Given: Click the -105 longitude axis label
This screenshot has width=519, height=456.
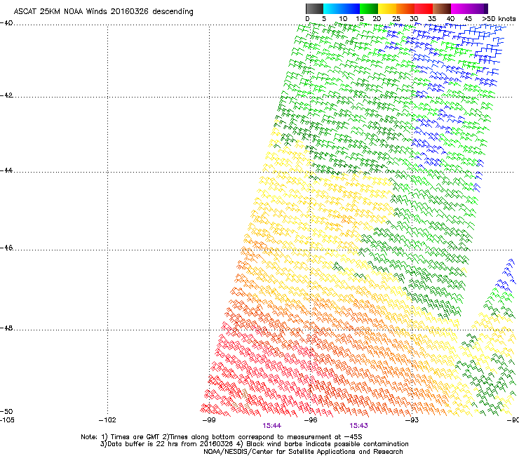Looking at the screenshot, I should pyautogui.click(x=7, y=420).
